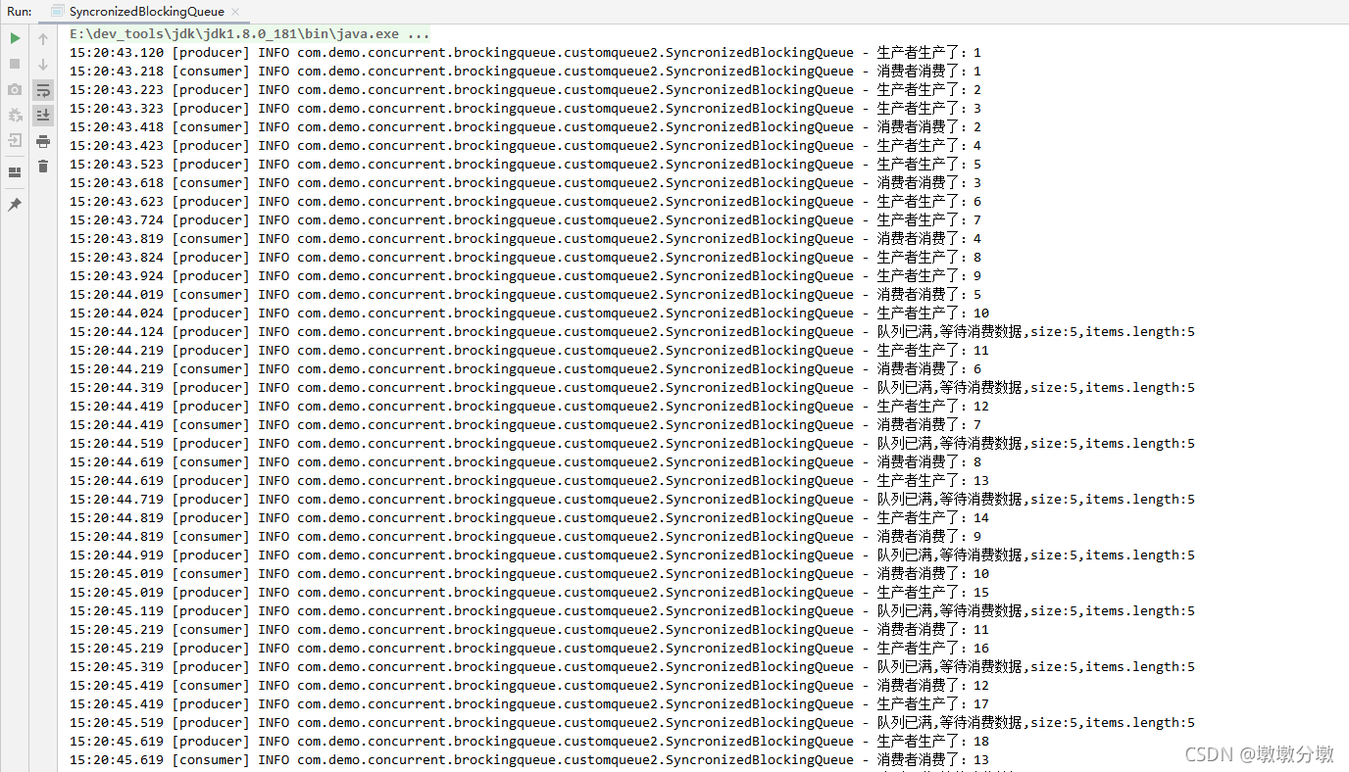Viewport: 1349px width, 772px height.
Task: Click the log line '生产者生产了: 4'
Action: 525,146
